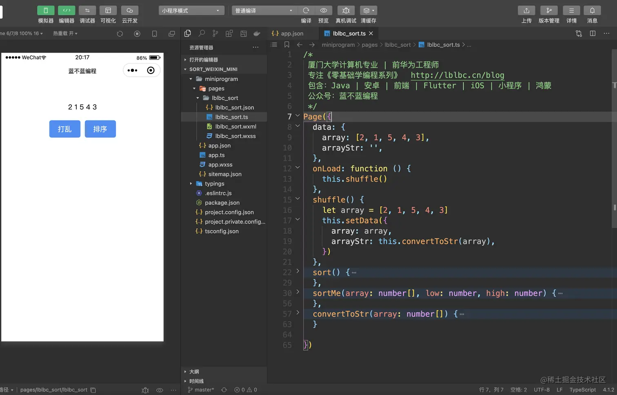Open 版本管理 version control icon
Screen dimensions: 617x395
point(549,10)
